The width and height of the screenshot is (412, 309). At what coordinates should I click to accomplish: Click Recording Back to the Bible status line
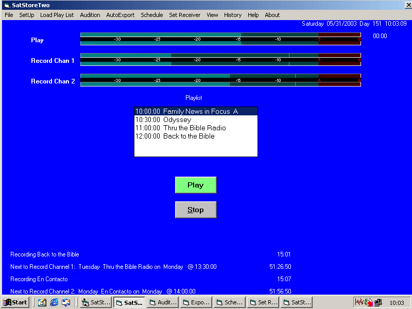(45, 254)
